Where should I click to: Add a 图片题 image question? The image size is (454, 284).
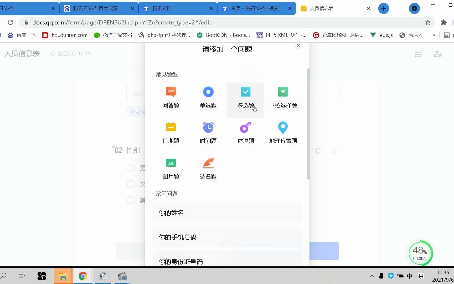tap(171, 169)
